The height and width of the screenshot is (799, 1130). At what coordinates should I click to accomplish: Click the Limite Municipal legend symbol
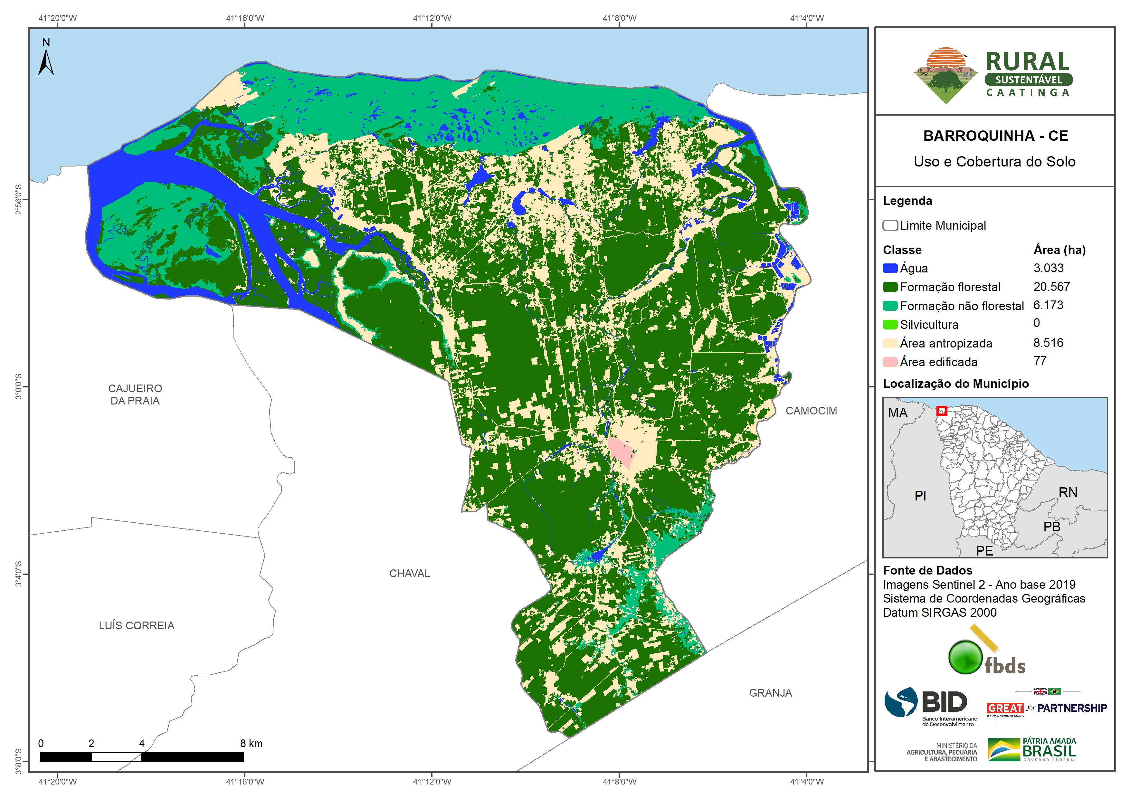tap(890, 225)
